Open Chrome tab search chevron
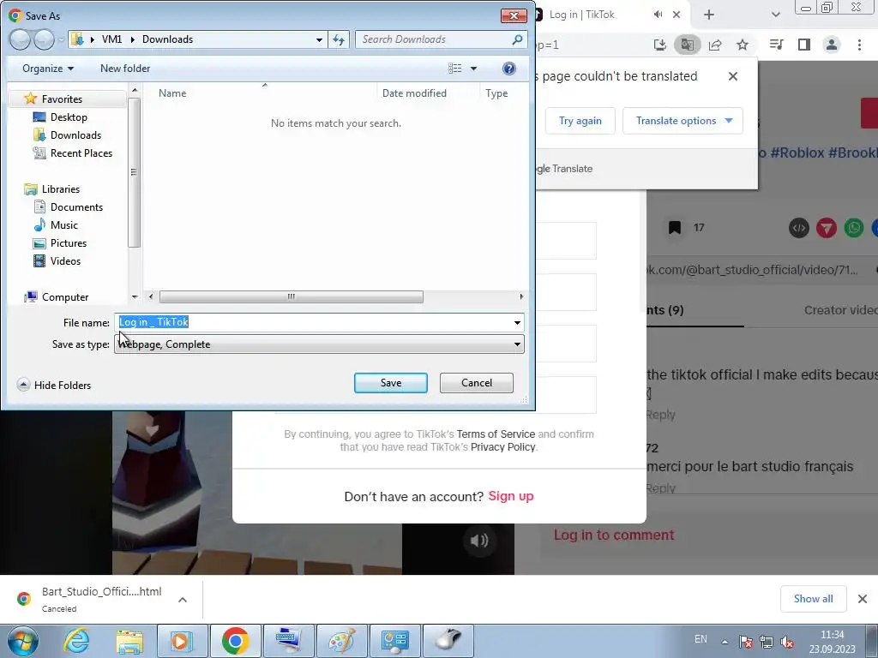 click(775, 15)
